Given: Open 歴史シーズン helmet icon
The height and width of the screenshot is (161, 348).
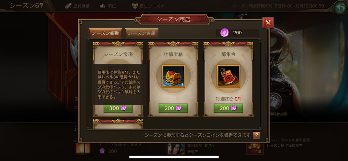Looking at the screenshot, I should [135, 6].
